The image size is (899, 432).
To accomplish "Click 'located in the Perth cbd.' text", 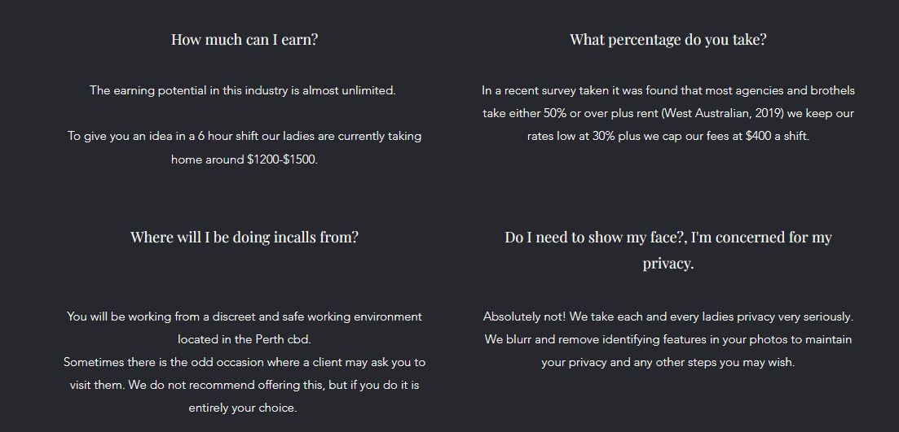I will point(245,339).
